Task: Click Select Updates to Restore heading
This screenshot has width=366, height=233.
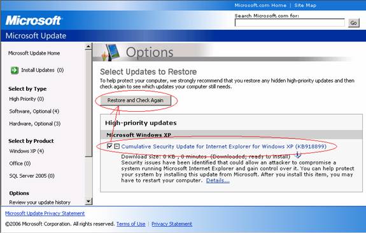Action: point(148,72)
